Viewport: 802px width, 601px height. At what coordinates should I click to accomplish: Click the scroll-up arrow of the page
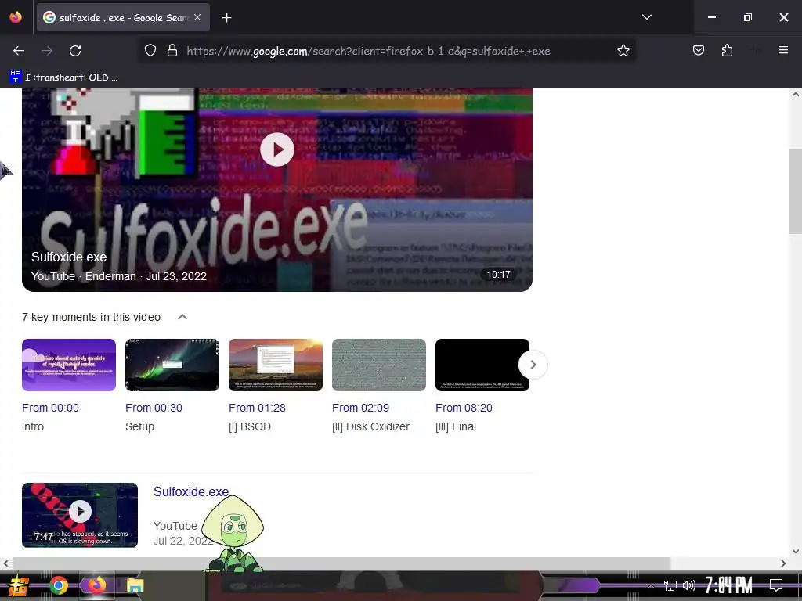point(796,95)
